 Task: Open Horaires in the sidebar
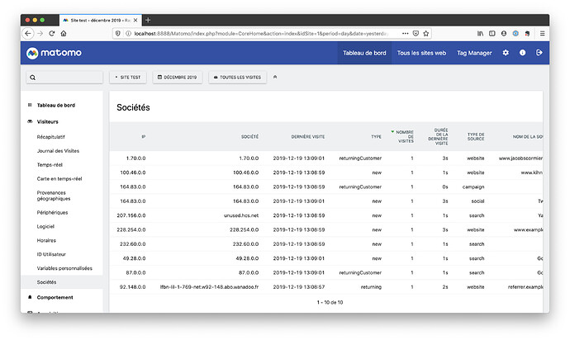point(46,240)
